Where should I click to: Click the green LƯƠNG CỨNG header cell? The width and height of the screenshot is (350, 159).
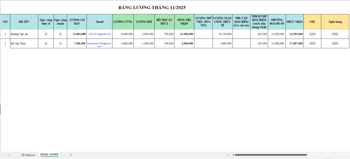(x=123, y=21)
